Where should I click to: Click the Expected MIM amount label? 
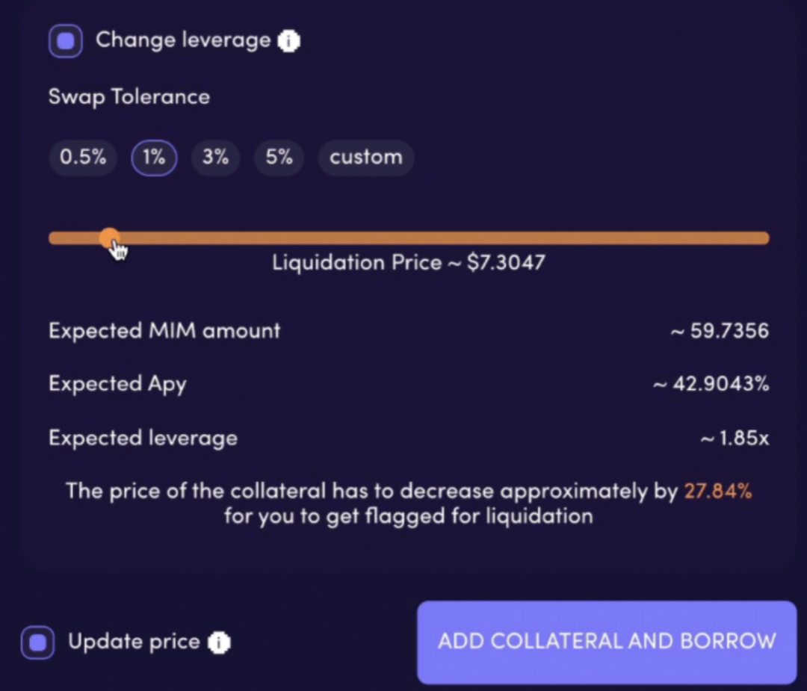164,330
